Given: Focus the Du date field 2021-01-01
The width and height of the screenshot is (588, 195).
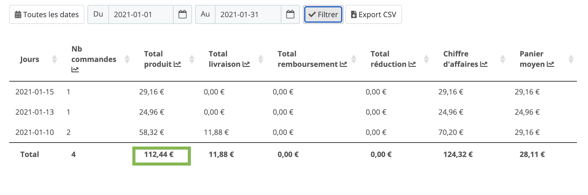Looking at the screenshot, I should coord(141,14).
